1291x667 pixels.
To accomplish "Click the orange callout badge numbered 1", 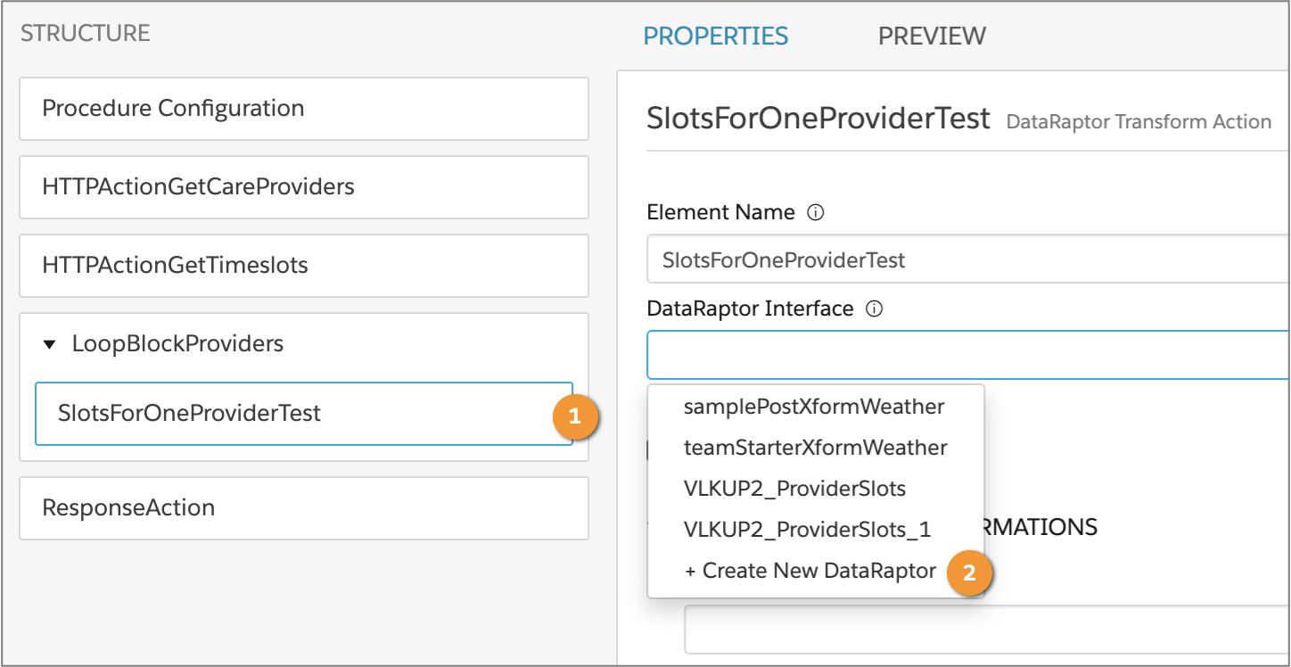I will (575, 416).
